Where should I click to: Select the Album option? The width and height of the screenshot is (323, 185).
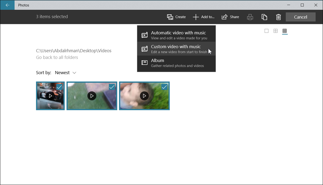point(176,62)
